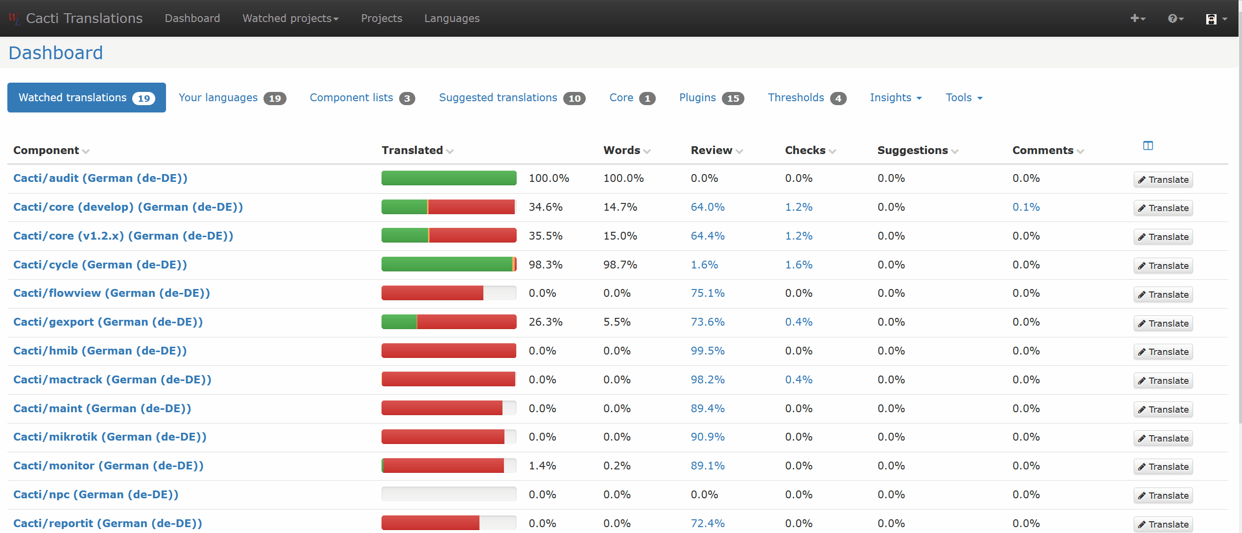Screen dimensions: 1242x533
Task: Open Languages in the navigation bar
Action: pos(452,19)
